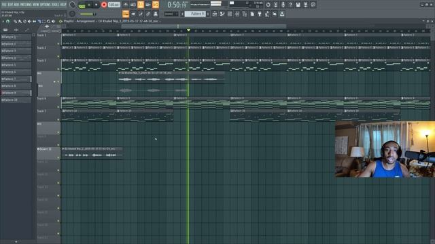The width and height of the screenshot is (435, 244).
Task: Open the plugin picker plug icon
Action: (x=260, y=14)
